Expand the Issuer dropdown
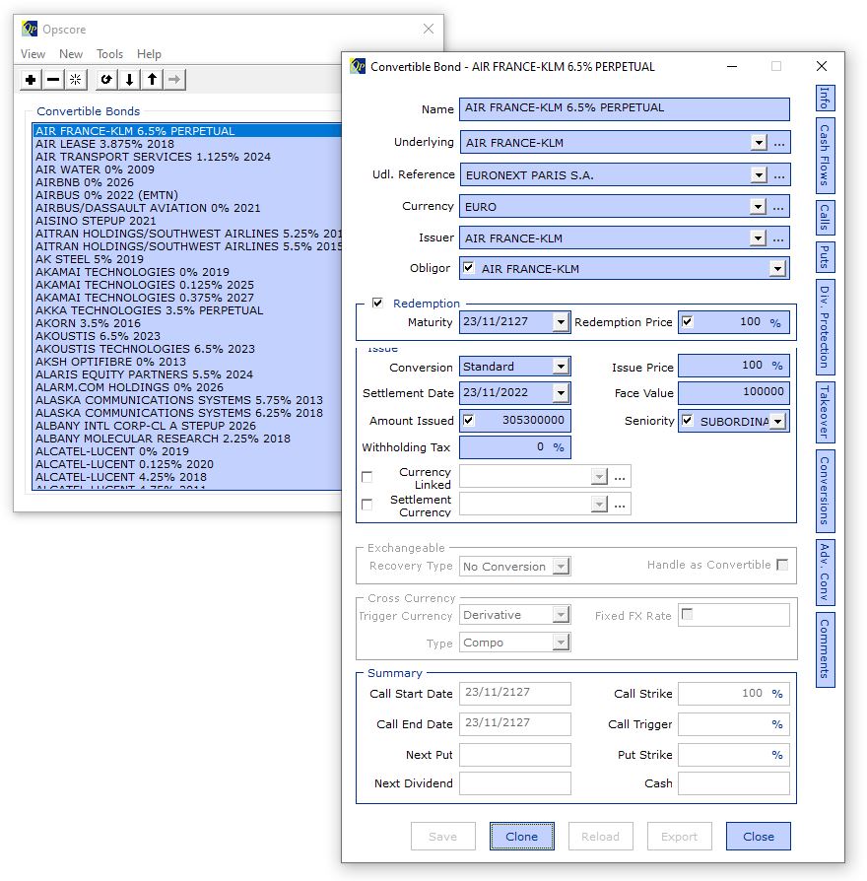The height and width of the screenshot is (881, 867). 758,238
